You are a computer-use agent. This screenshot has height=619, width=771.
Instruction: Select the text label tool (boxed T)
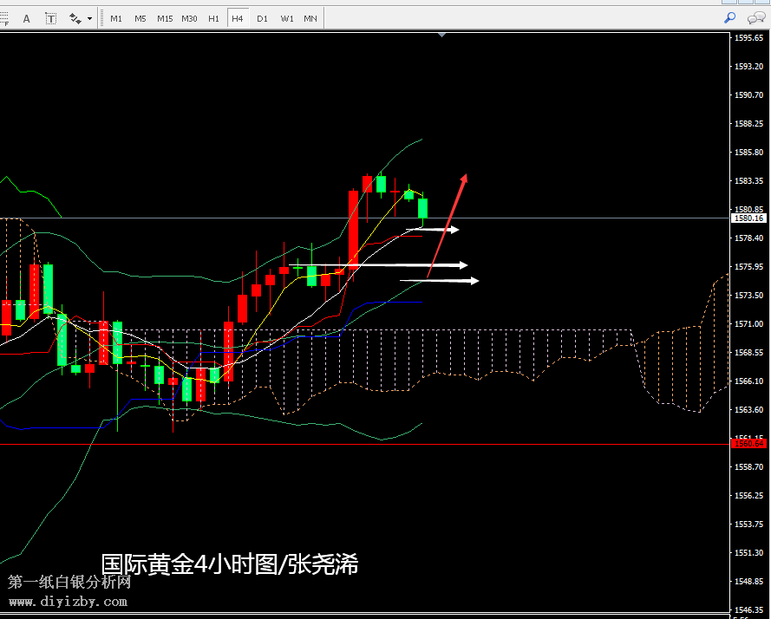pos(50,17)
